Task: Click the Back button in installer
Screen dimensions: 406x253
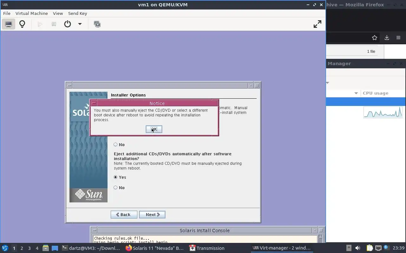Action: (x=124, y=214)
